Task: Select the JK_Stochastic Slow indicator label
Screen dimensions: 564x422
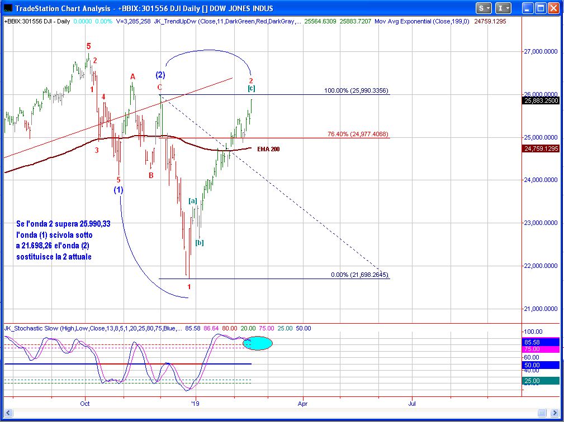Action: tap(93, 328)
